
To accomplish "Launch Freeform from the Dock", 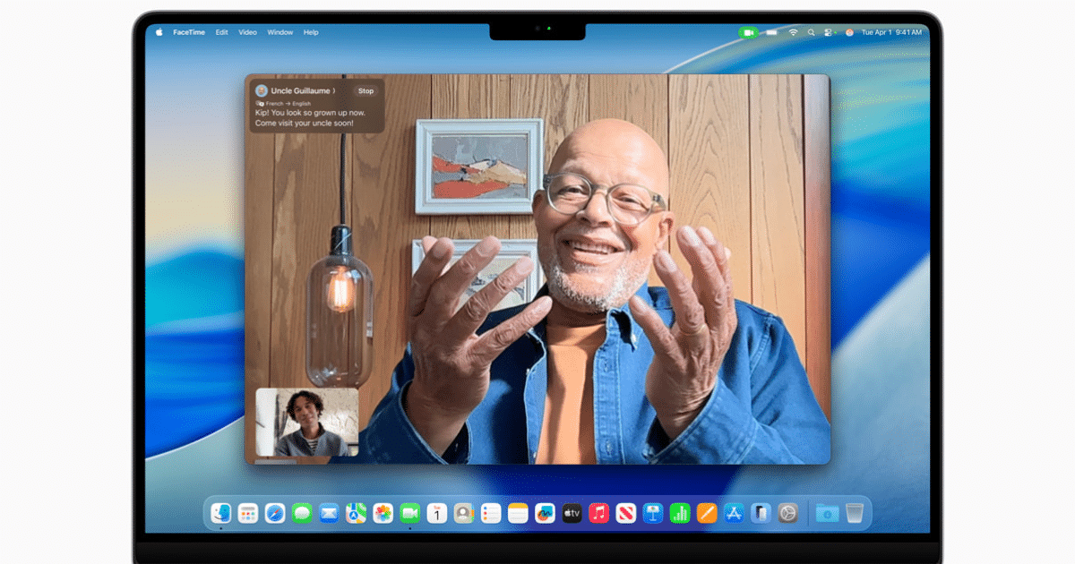I will 545,513.
